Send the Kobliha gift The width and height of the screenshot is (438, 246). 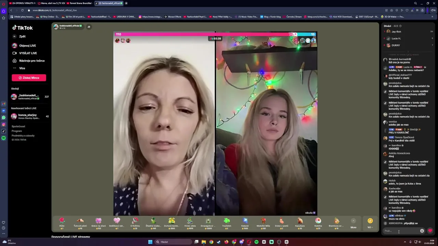coord(318,223)
